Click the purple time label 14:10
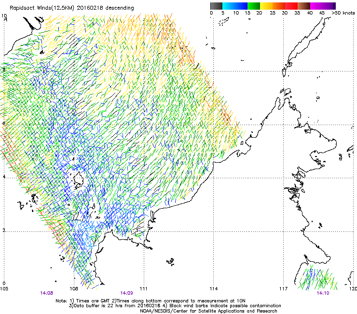The height and width of the screenshot is (314, 357). coord(323,293)
